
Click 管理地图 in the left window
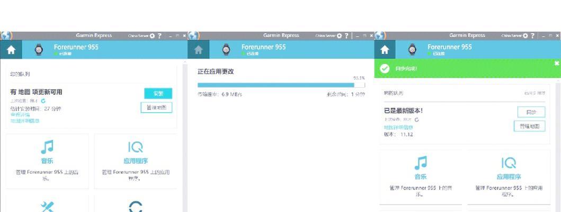click(156, 108)
